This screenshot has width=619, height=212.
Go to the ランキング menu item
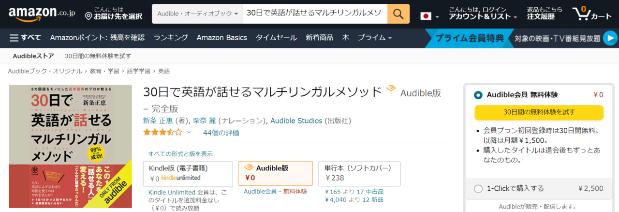[171, 38]
